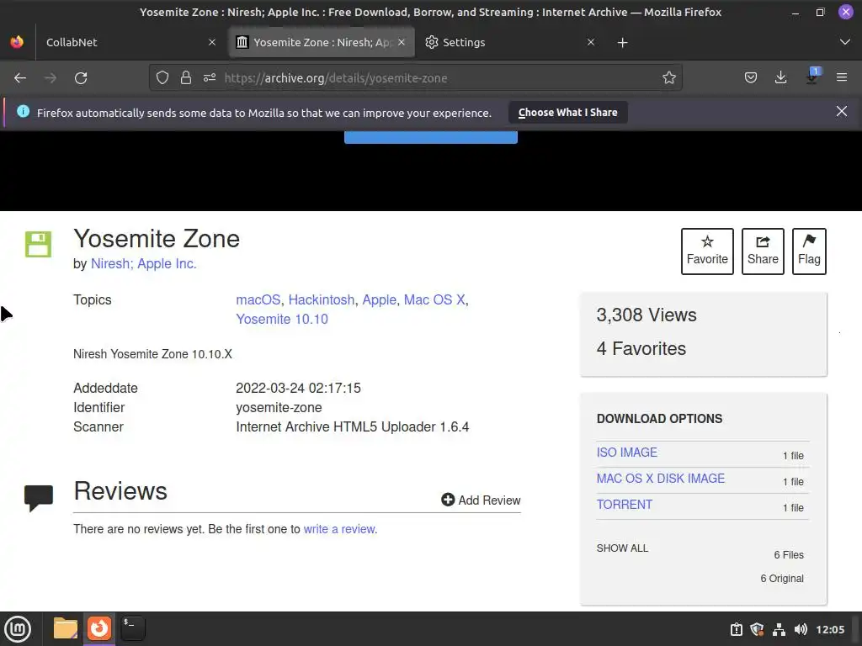Download the ISO IMAGE file
The height and width of the screenshot is (646, 862).
[626, 453]
